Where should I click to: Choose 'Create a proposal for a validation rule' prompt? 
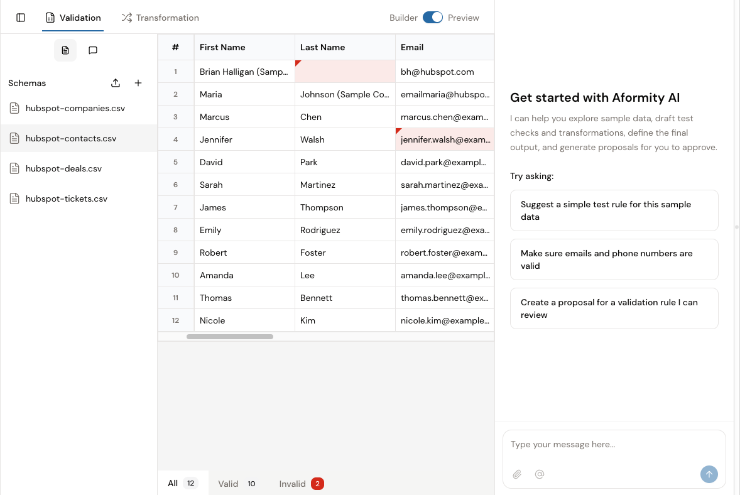(x=614, y=308)
